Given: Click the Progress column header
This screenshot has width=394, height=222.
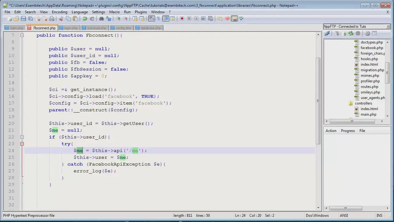Looking at the screenshot, I should point(348,131).
